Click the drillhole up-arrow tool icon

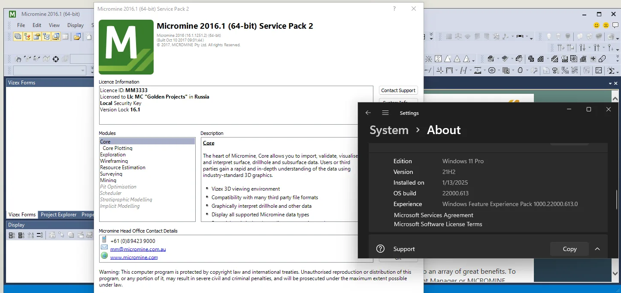(597, 48)
